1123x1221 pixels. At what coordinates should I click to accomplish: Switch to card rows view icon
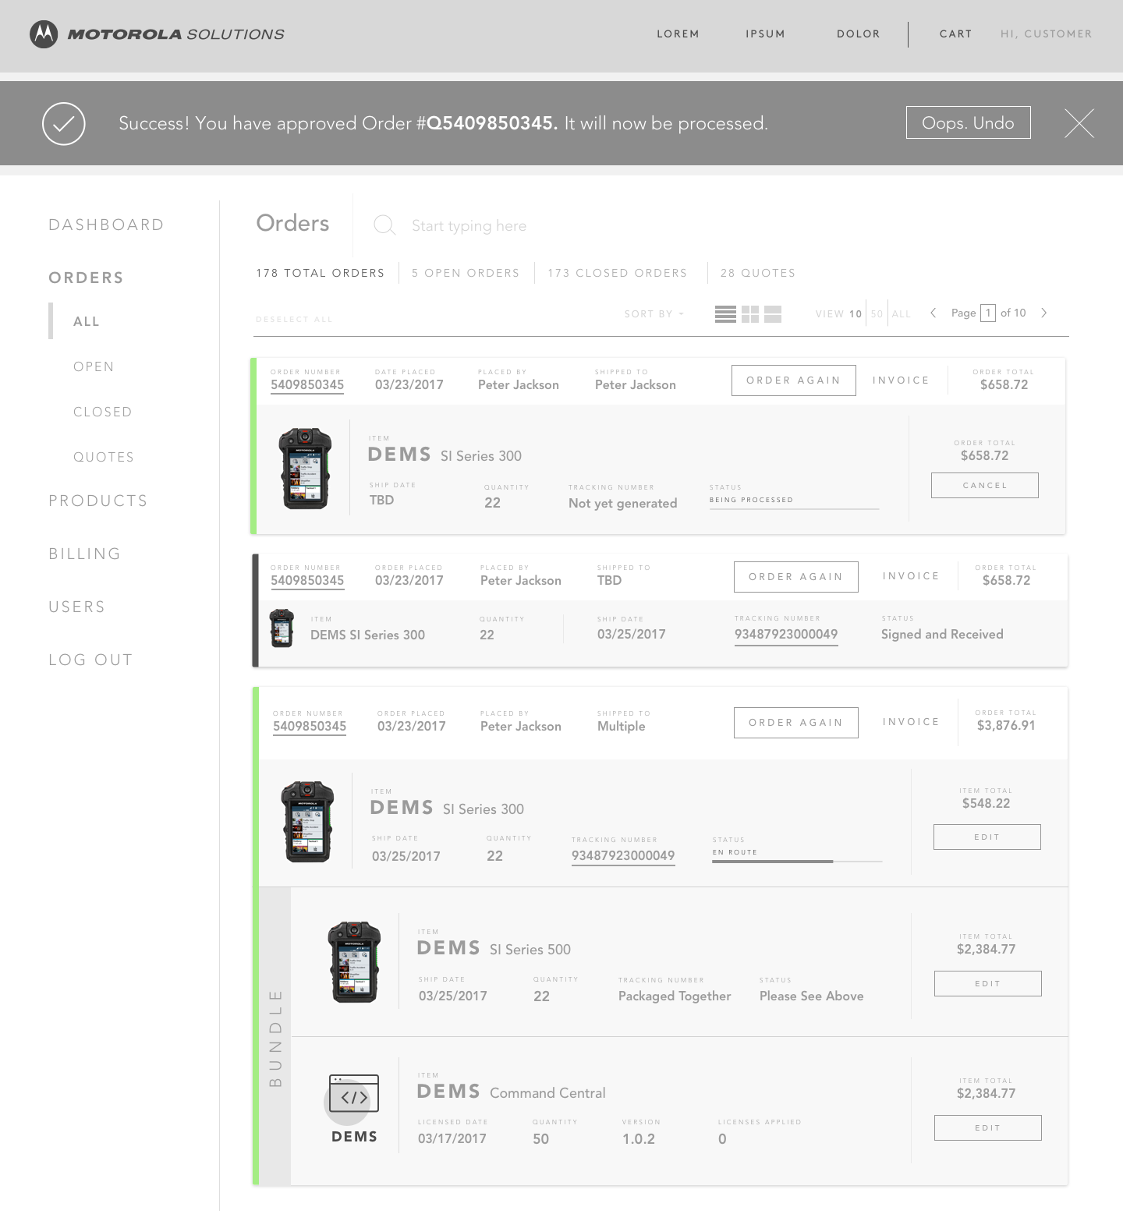tap(773, 314)
